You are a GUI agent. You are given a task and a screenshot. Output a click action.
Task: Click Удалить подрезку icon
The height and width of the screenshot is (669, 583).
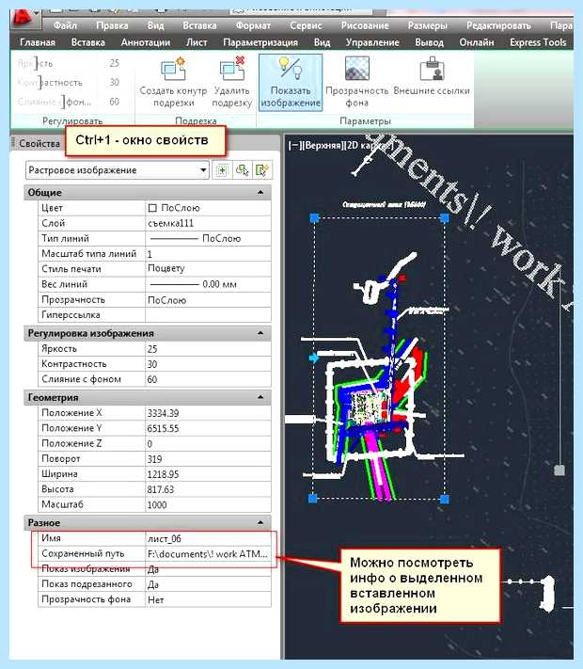pyautogui.click(x=232, y=69)
